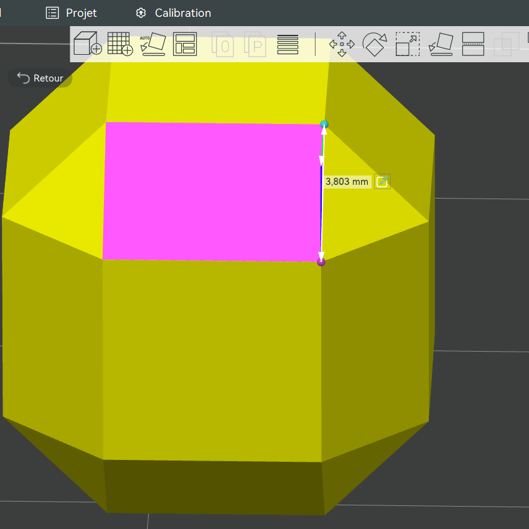Add a new build plate

(120, 44)
